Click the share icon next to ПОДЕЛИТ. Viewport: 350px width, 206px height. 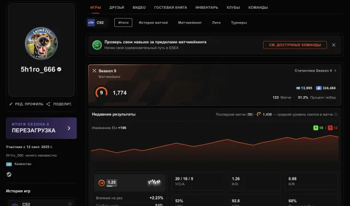48,104
